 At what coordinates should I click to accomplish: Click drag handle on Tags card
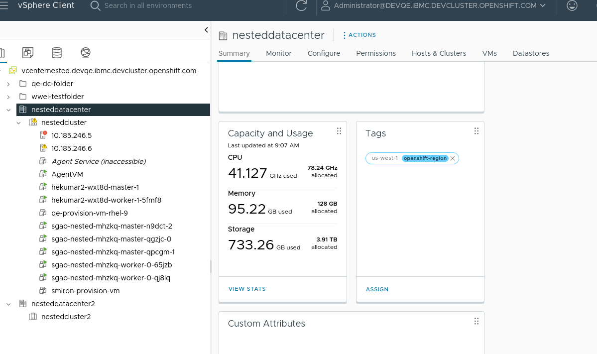click(x=476, y=131)
